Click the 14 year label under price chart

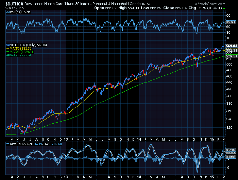(x=139, y=139)
